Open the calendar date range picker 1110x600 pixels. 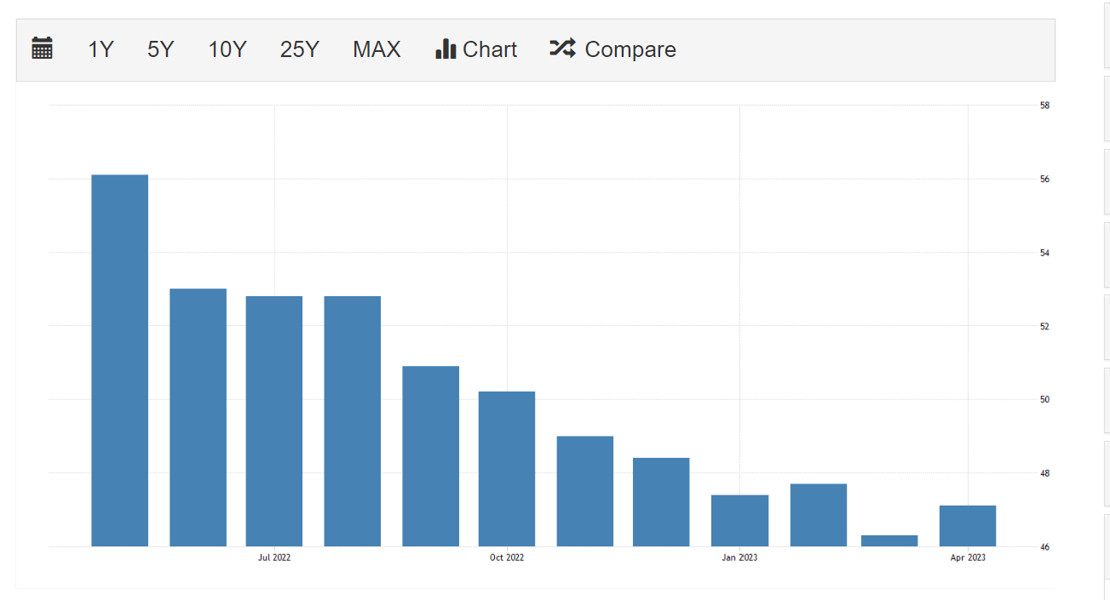[43, 49]
